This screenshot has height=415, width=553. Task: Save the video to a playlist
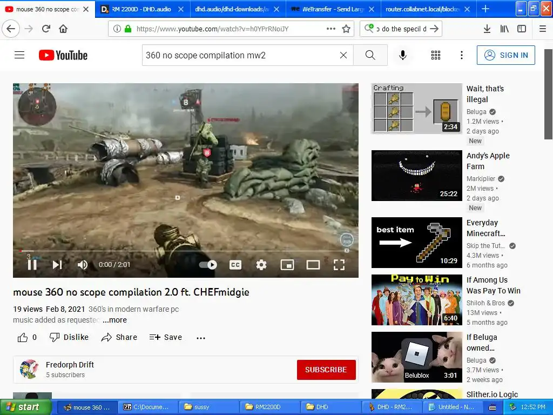point(165,337)
